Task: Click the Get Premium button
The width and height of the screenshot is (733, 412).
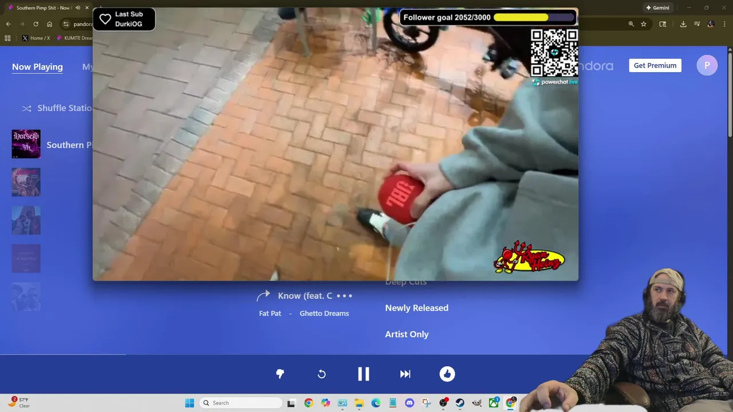Action: tap(655, 65)
